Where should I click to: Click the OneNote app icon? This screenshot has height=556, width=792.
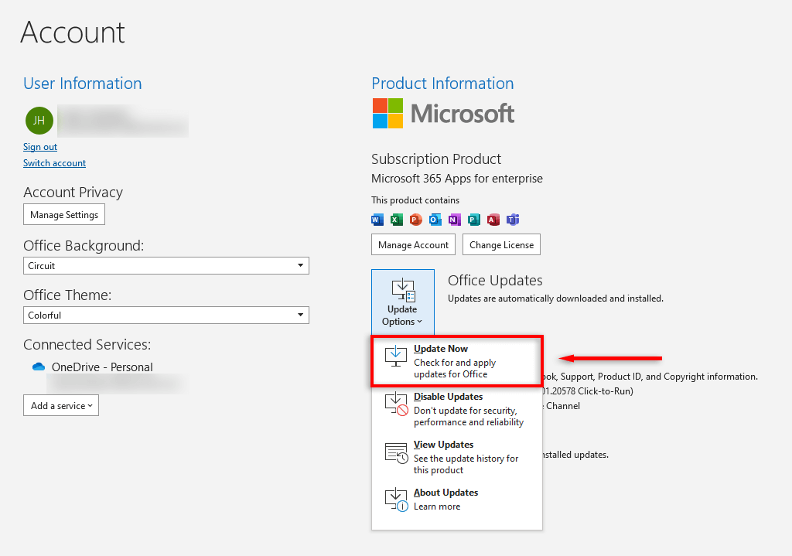click(454, 220)
